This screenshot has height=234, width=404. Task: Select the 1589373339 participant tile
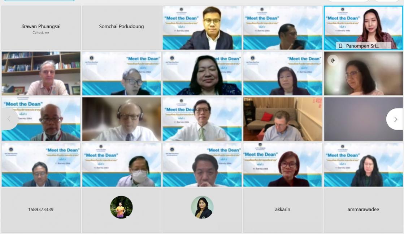pos(41,210)
